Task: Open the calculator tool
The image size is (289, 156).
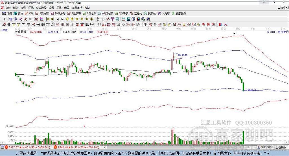Action: 128,19
